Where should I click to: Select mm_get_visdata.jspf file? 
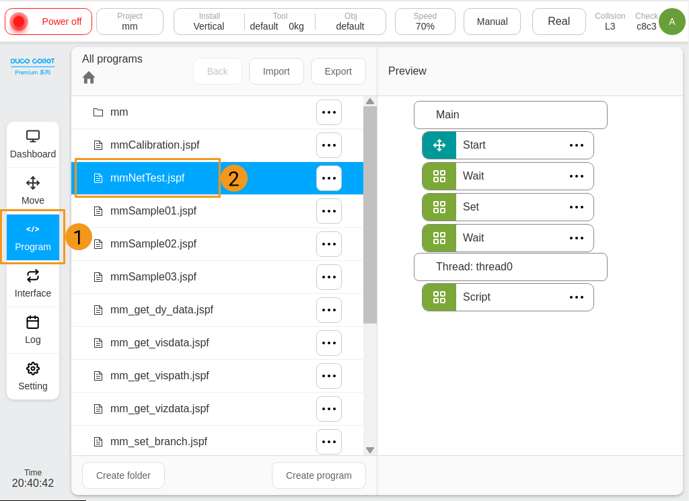(217, 343)
